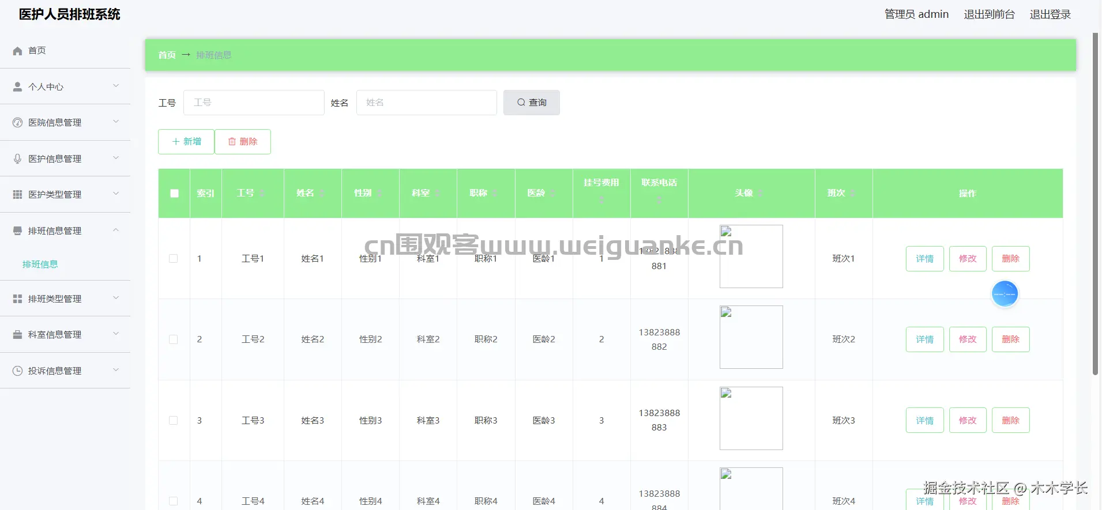Click the vertical page scrollbar

[1095, 203]
